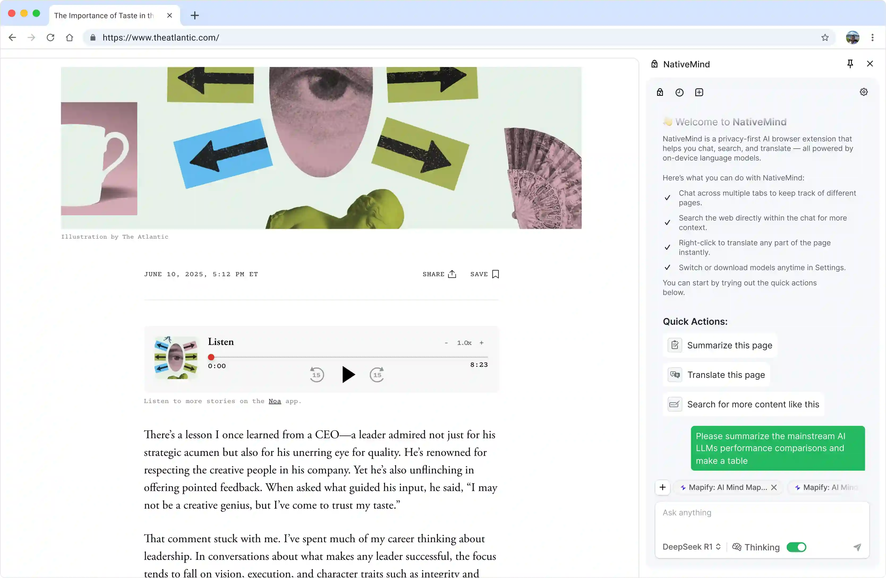Start a new chat with plus-square icon
The height and width of the screenshot is (578, 886).
699,92
